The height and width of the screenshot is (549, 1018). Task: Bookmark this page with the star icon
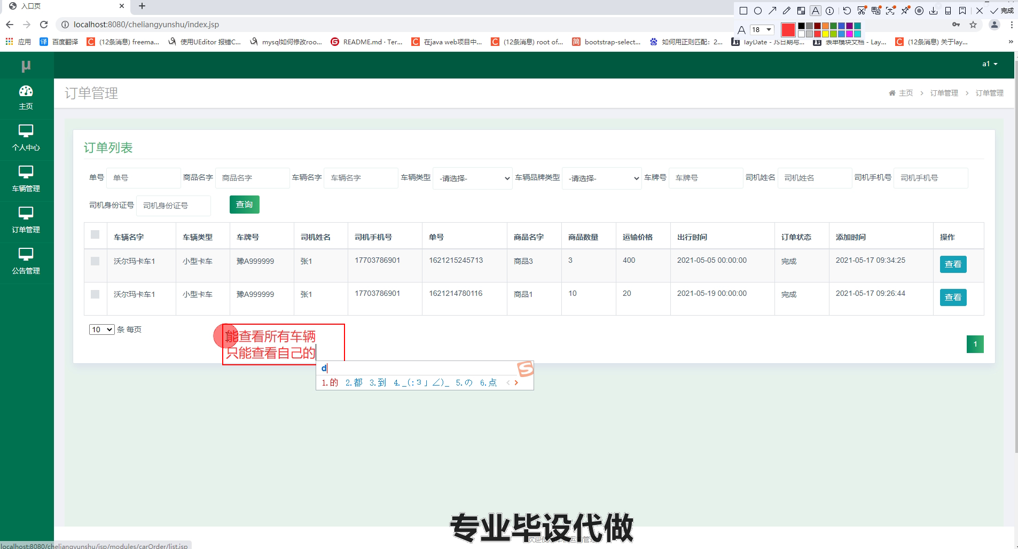973,25
